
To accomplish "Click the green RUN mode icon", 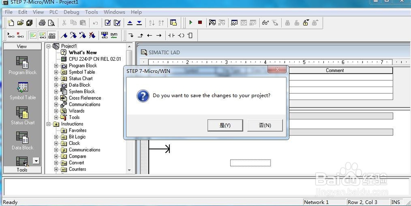I will 191,23.
